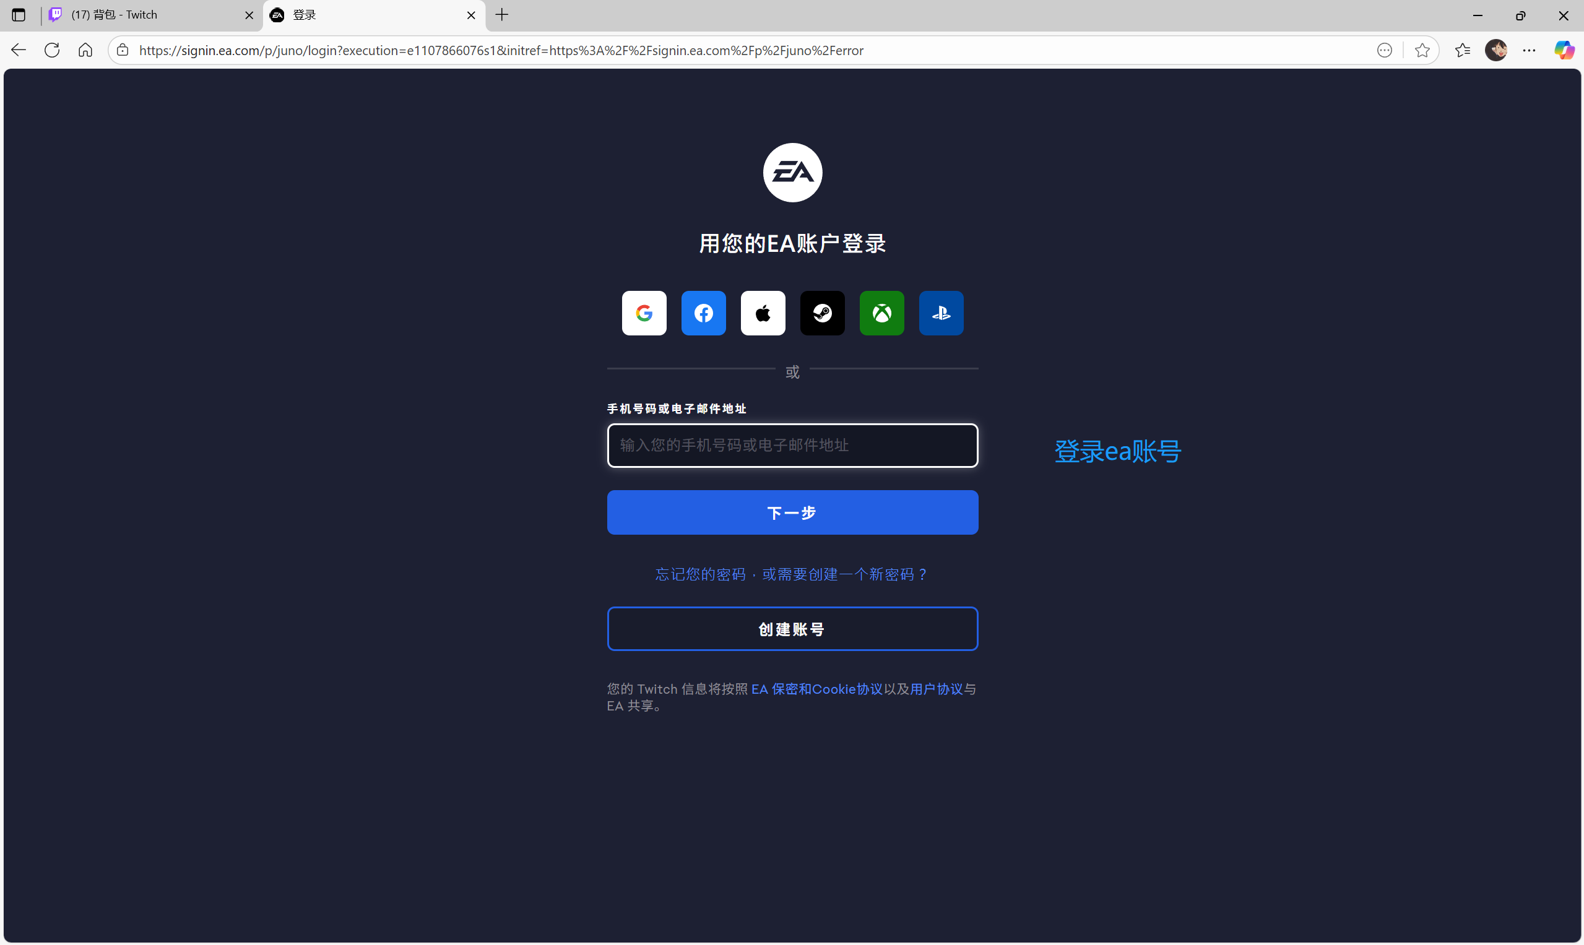Viewport: 1584px width, 945px height.
Task: Open the Copilot sidebar icon
Action: [1564, 50]
